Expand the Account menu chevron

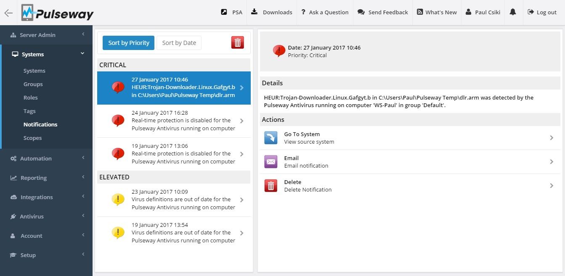point(83,235)
